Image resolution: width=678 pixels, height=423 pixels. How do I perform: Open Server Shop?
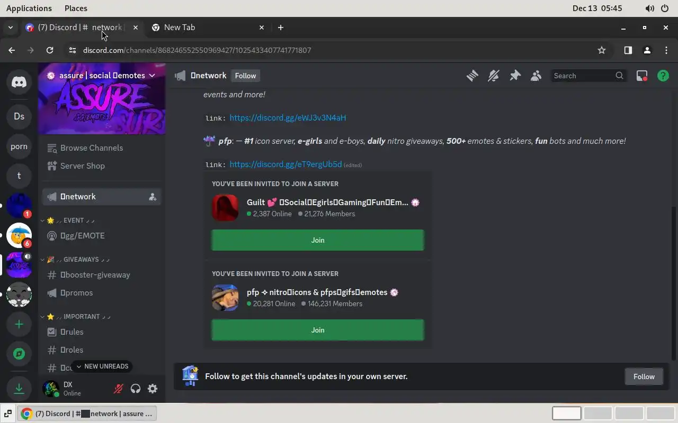click(x=102, y=166)
